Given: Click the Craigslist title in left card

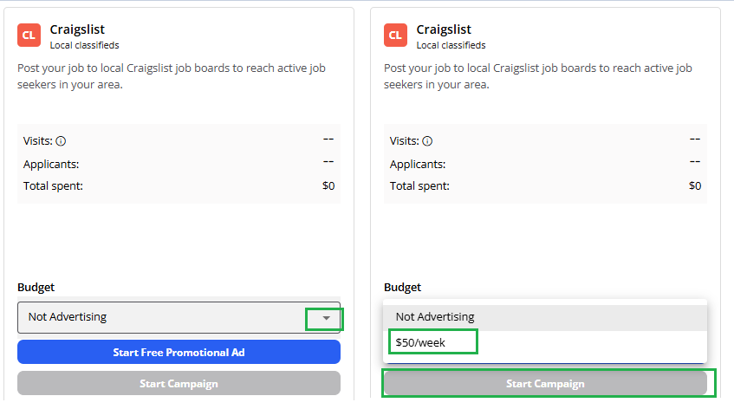Looking at the screenshot, I should pyautogui.click(x=77, y=29).
